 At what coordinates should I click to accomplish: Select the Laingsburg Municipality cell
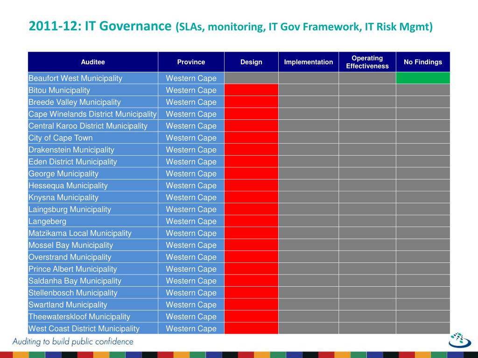click(x=93, y=209)
